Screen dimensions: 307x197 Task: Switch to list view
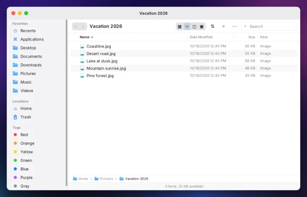(187, 26)
